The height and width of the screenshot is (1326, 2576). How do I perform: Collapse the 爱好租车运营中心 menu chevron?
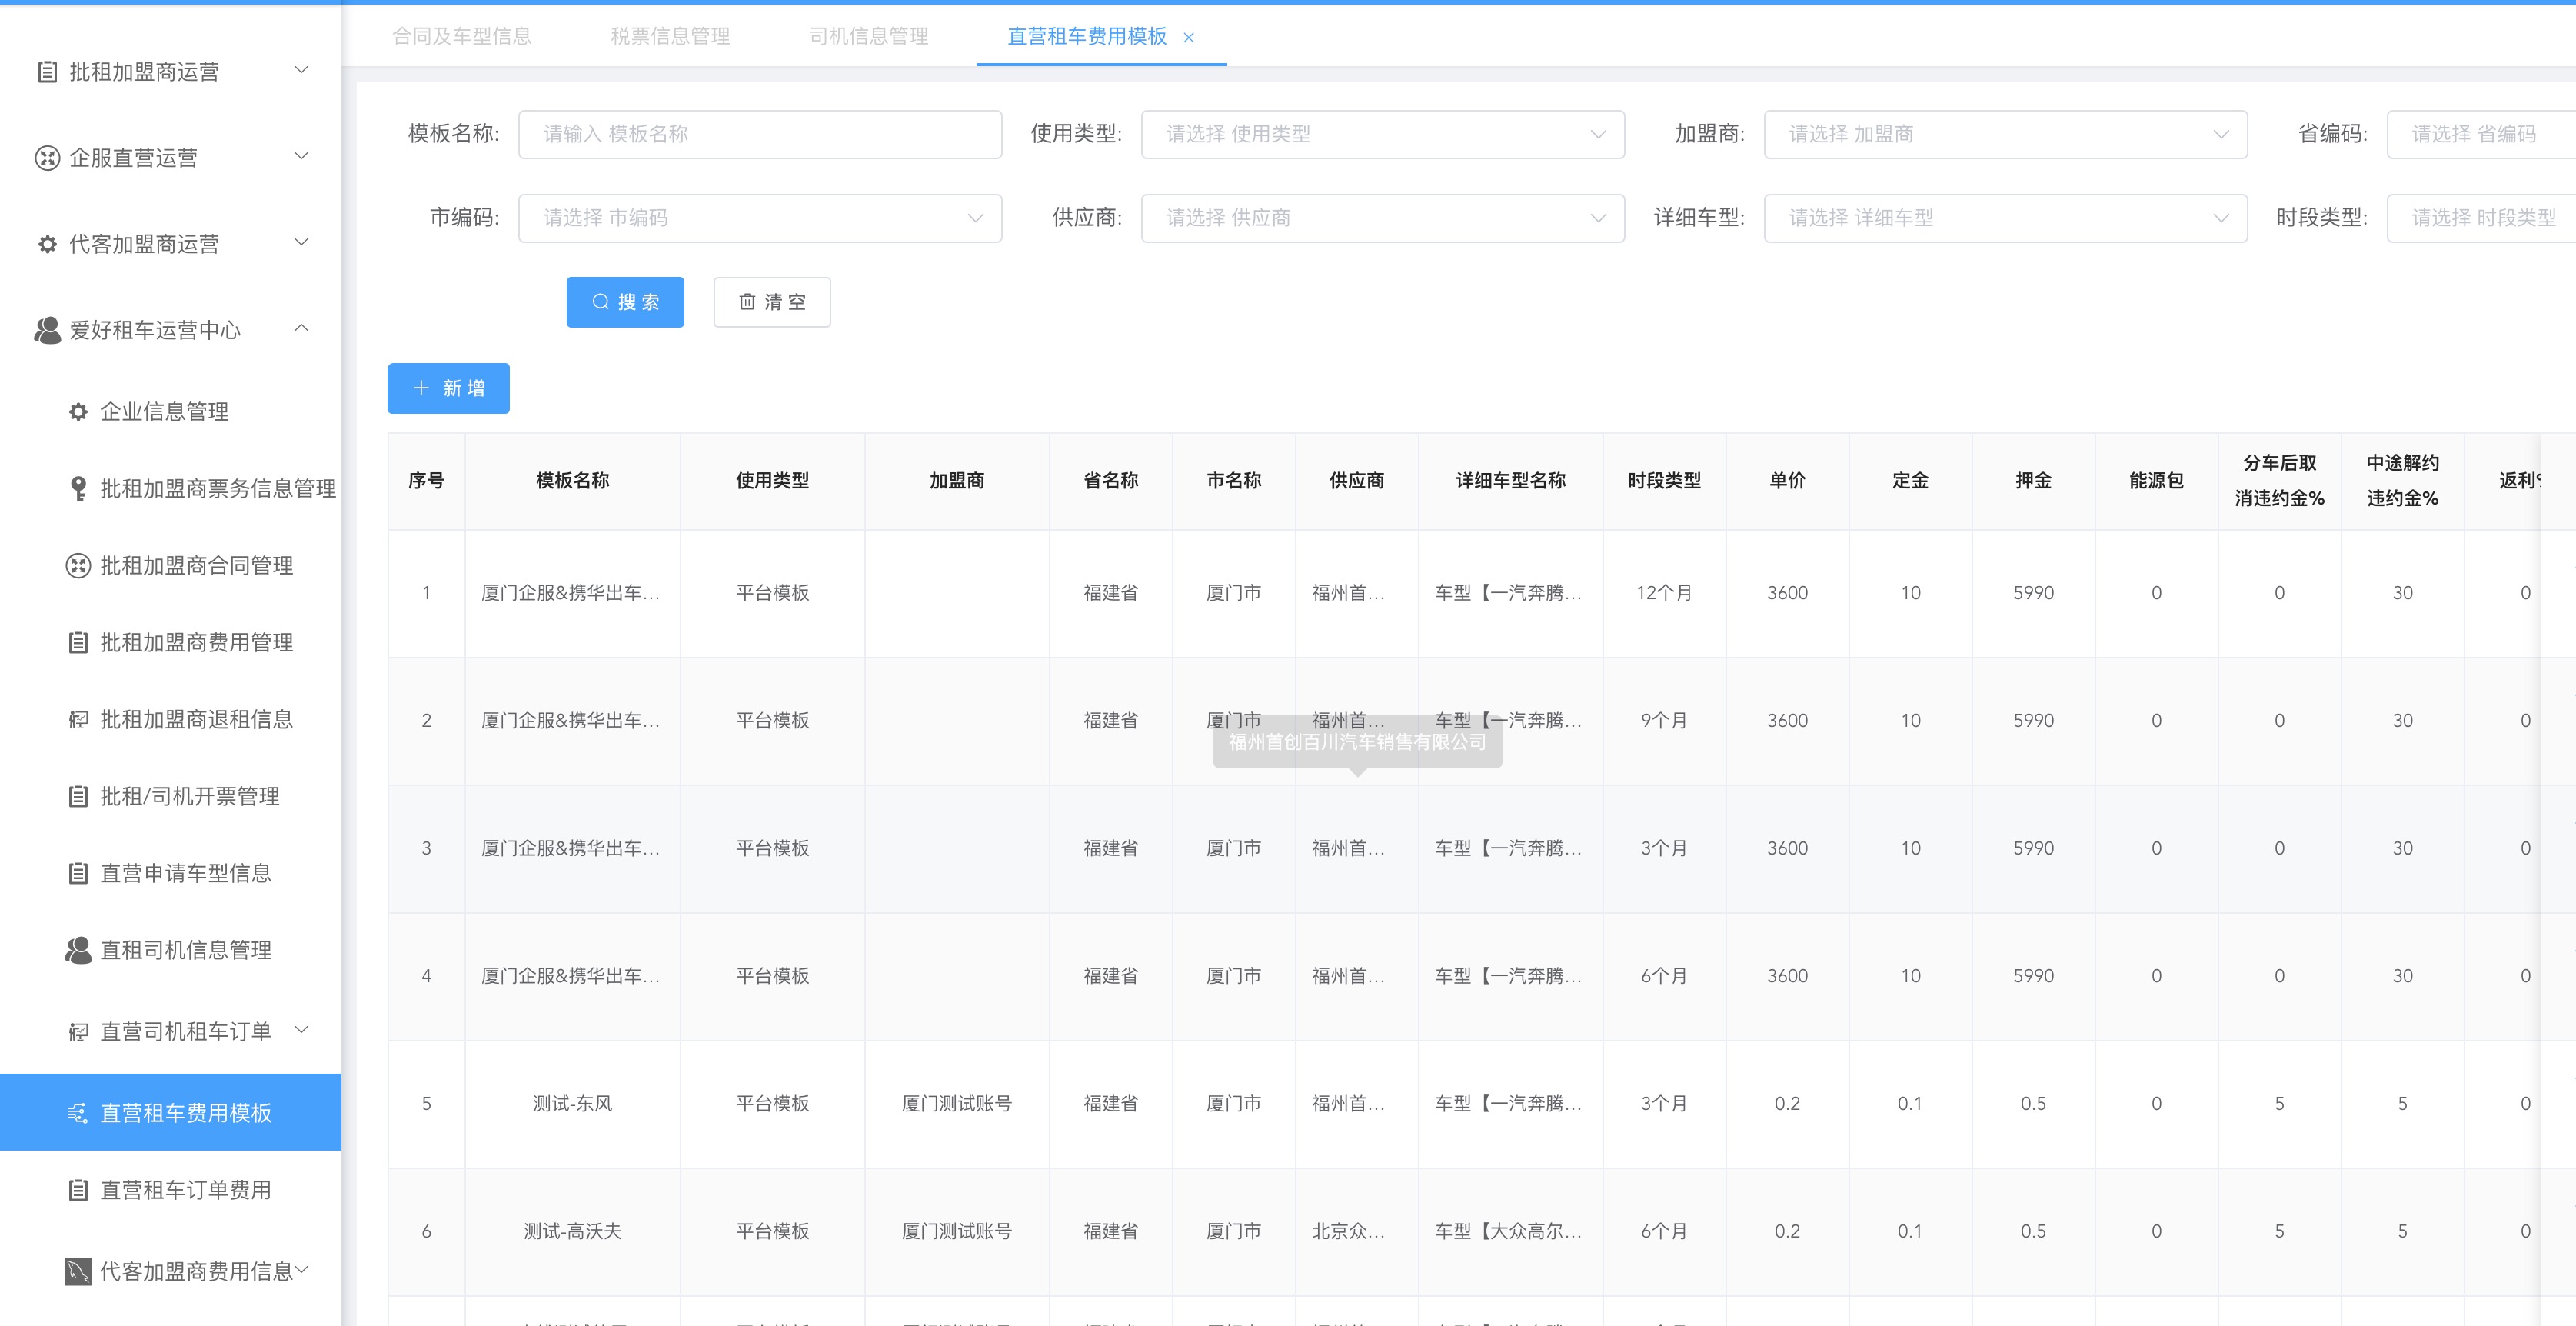[301, 328]
